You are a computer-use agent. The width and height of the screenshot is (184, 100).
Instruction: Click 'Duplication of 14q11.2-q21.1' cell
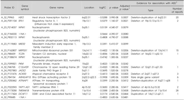tap(147, 94)
